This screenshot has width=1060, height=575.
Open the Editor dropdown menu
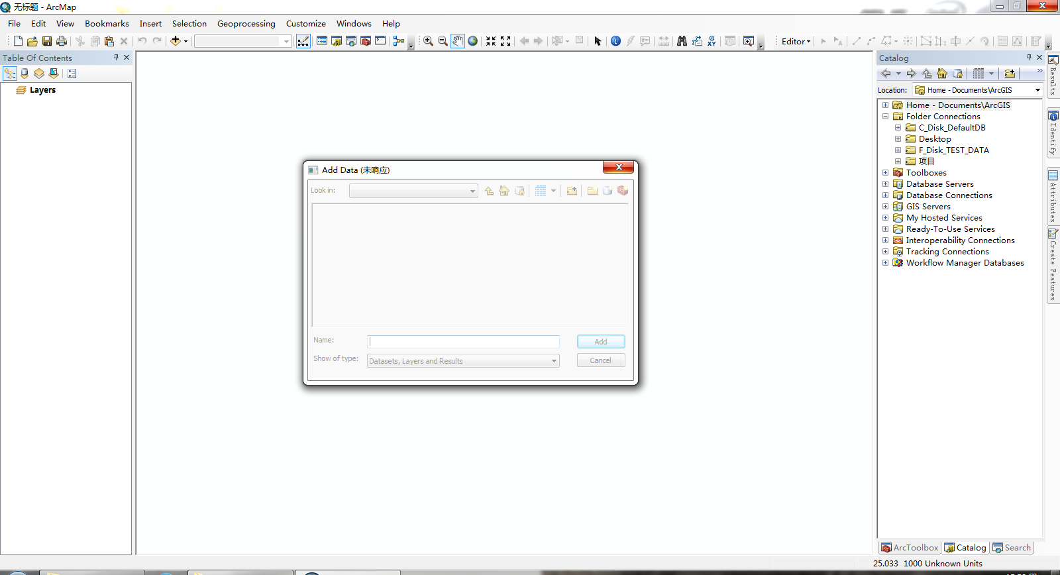click(796, 41)
